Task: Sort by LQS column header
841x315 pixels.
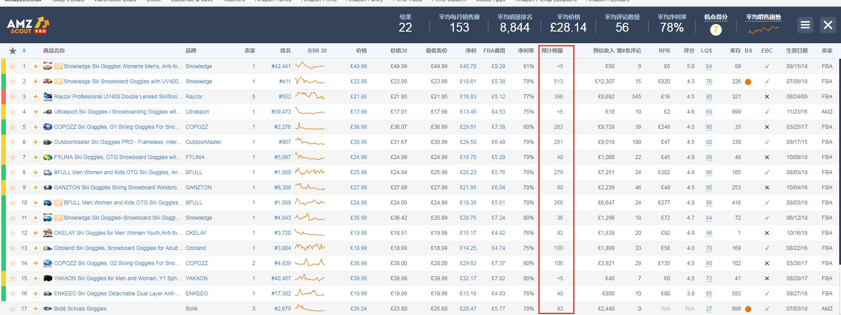Action: (706, 51)
